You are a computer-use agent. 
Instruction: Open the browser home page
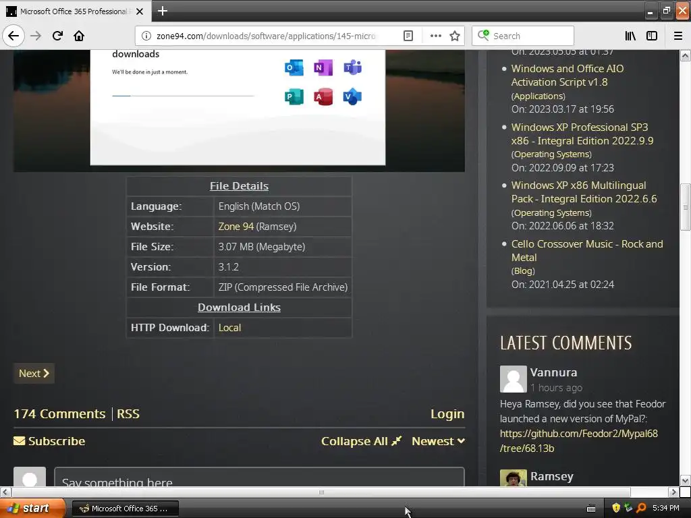tap(79, 36)
